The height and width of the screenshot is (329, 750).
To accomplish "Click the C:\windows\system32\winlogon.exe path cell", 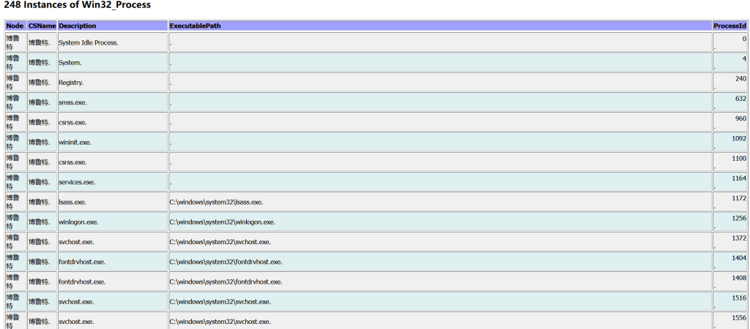I will point(222,222).
